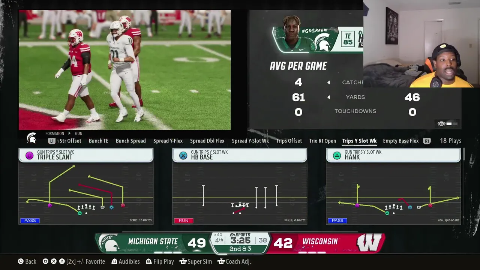Click the L3 Super Sim stick icon
Screen dimensions: 480x270
point(183,261)
